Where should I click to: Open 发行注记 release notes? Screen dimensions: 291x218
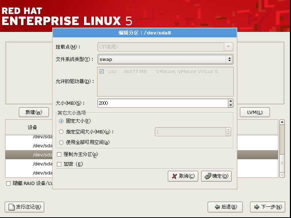(x=25, y=207)
